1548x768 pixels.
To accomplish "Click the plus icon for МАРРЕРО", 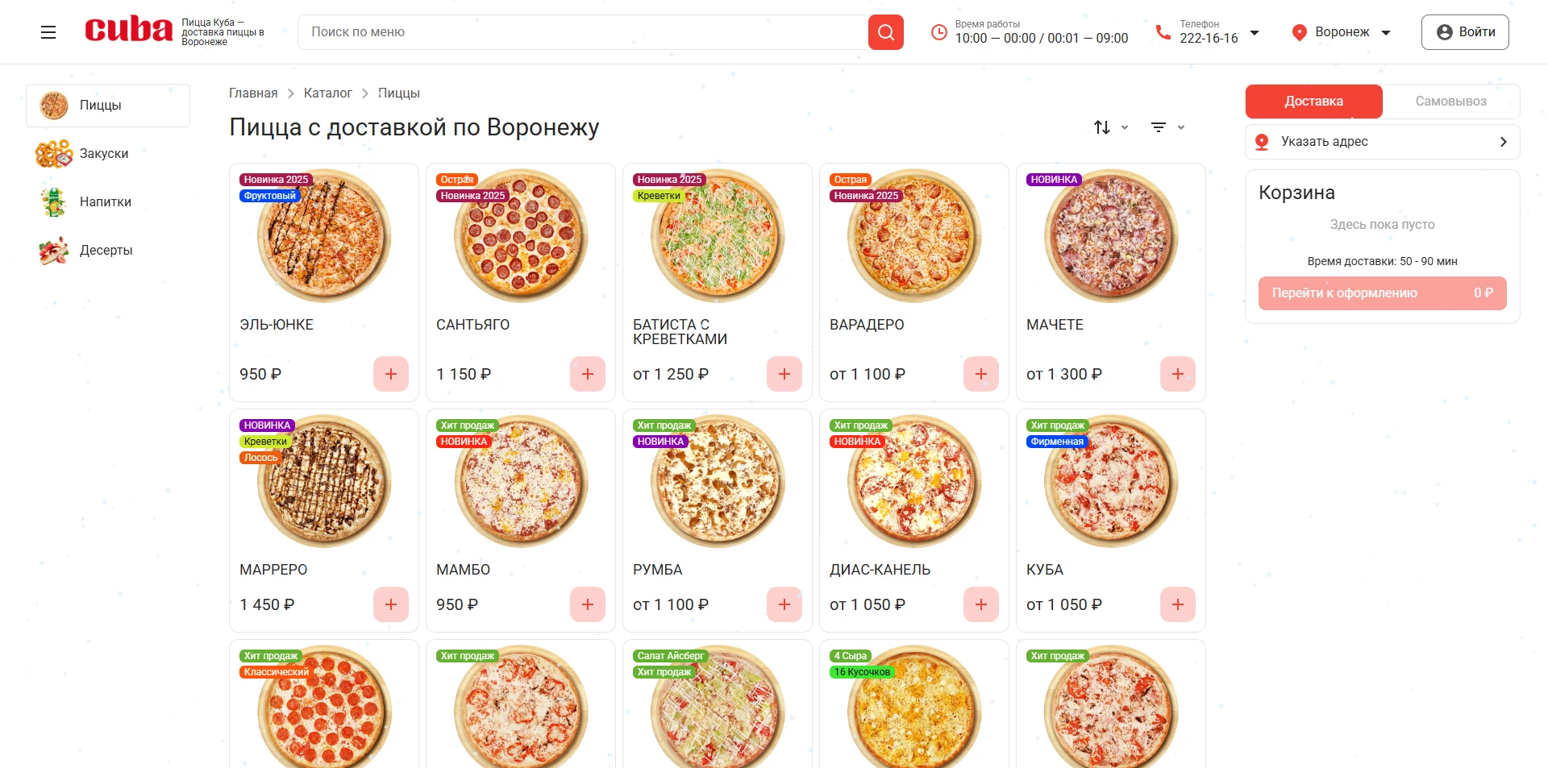I will [391, 604].
